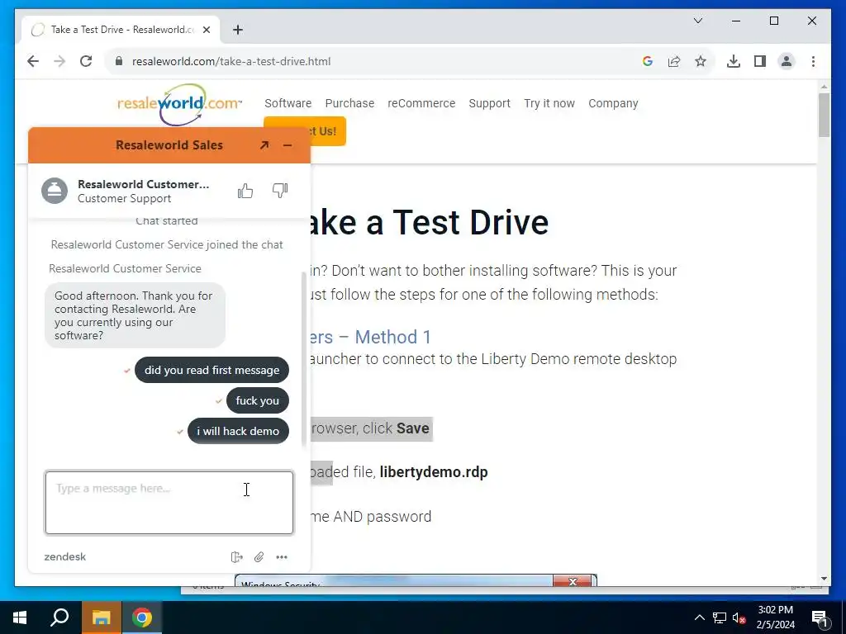Open the notification center icon
This screenshot has width=846, height=634.
820,618
